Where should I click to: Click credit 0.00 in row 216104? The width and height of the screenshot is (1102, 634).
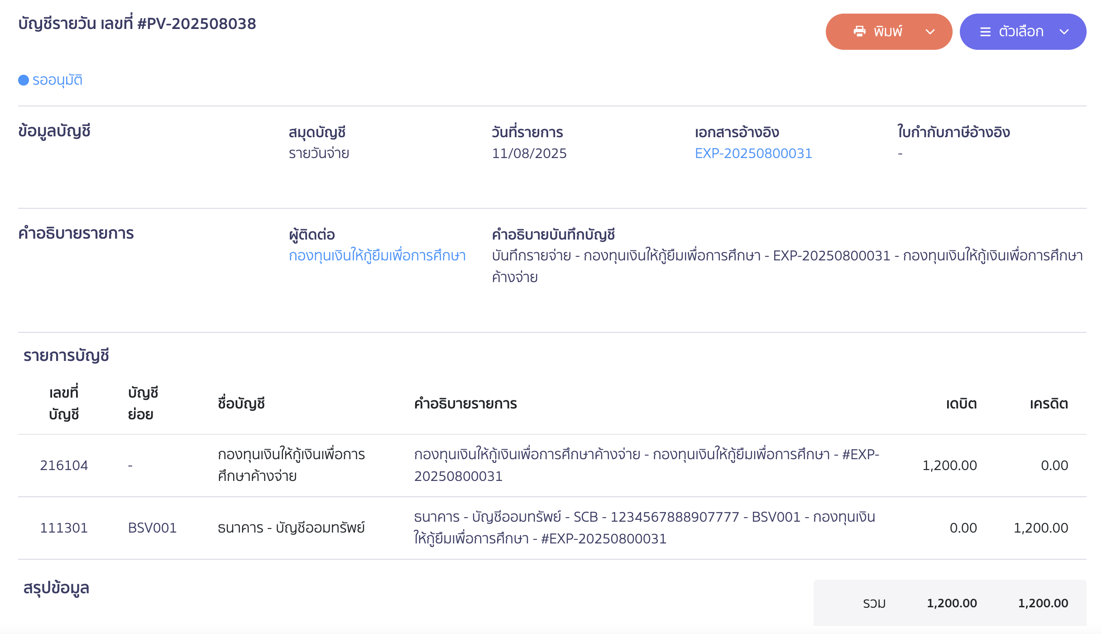click(1054, 466)
